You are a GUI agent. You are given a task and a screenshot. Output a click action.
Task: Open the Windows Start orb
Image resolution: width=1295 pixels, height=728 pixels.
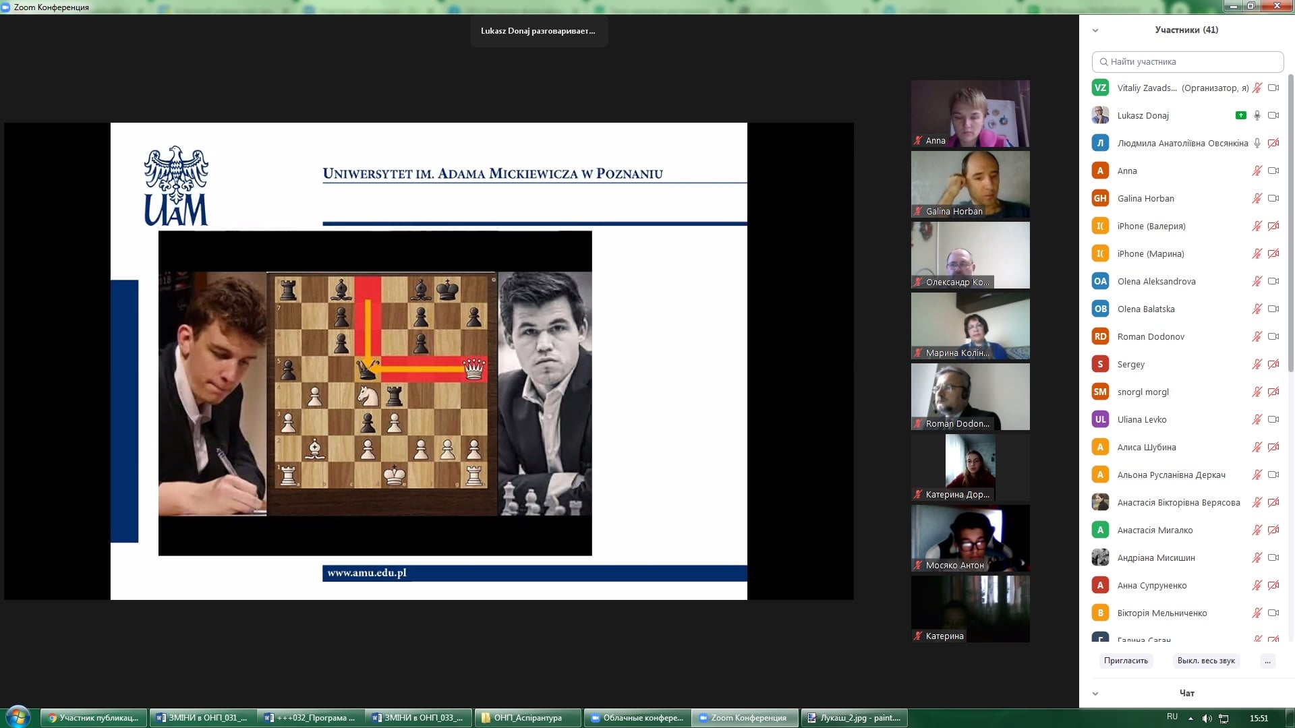pyautogui.click(x=18, y=717)
